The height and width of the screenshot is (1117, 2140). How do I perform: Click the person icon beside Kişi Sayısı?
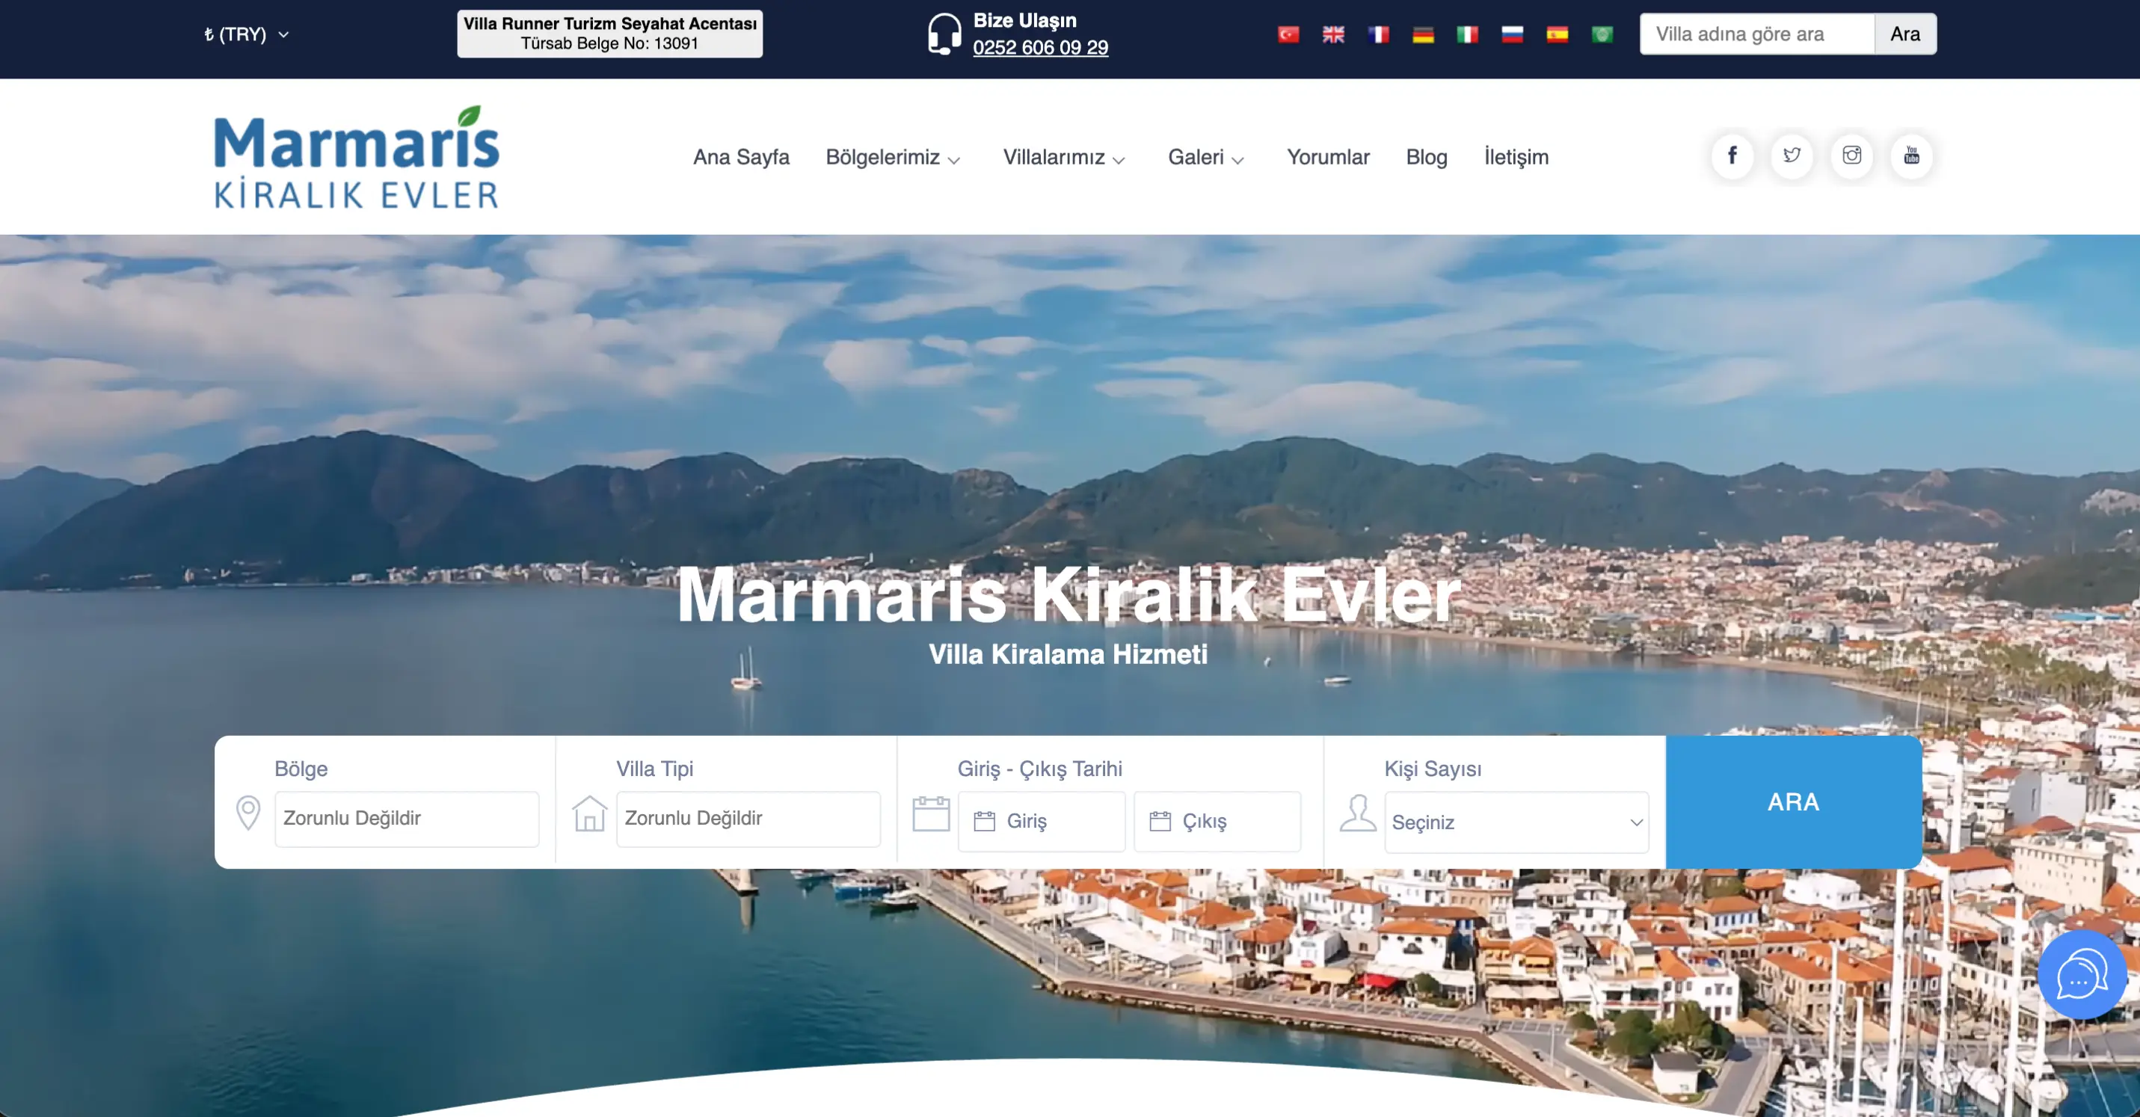(x=1359, y=813)
